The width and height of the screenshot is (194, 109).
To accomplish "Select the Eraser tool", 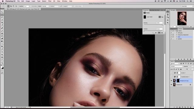I will pyautogui.click(x=2, y=39).
